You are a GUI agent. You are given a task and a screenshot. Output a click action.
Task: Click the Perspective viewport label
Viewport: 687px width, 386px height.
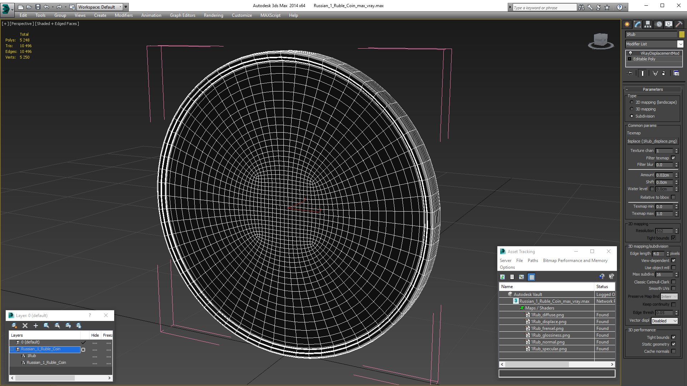22,24
